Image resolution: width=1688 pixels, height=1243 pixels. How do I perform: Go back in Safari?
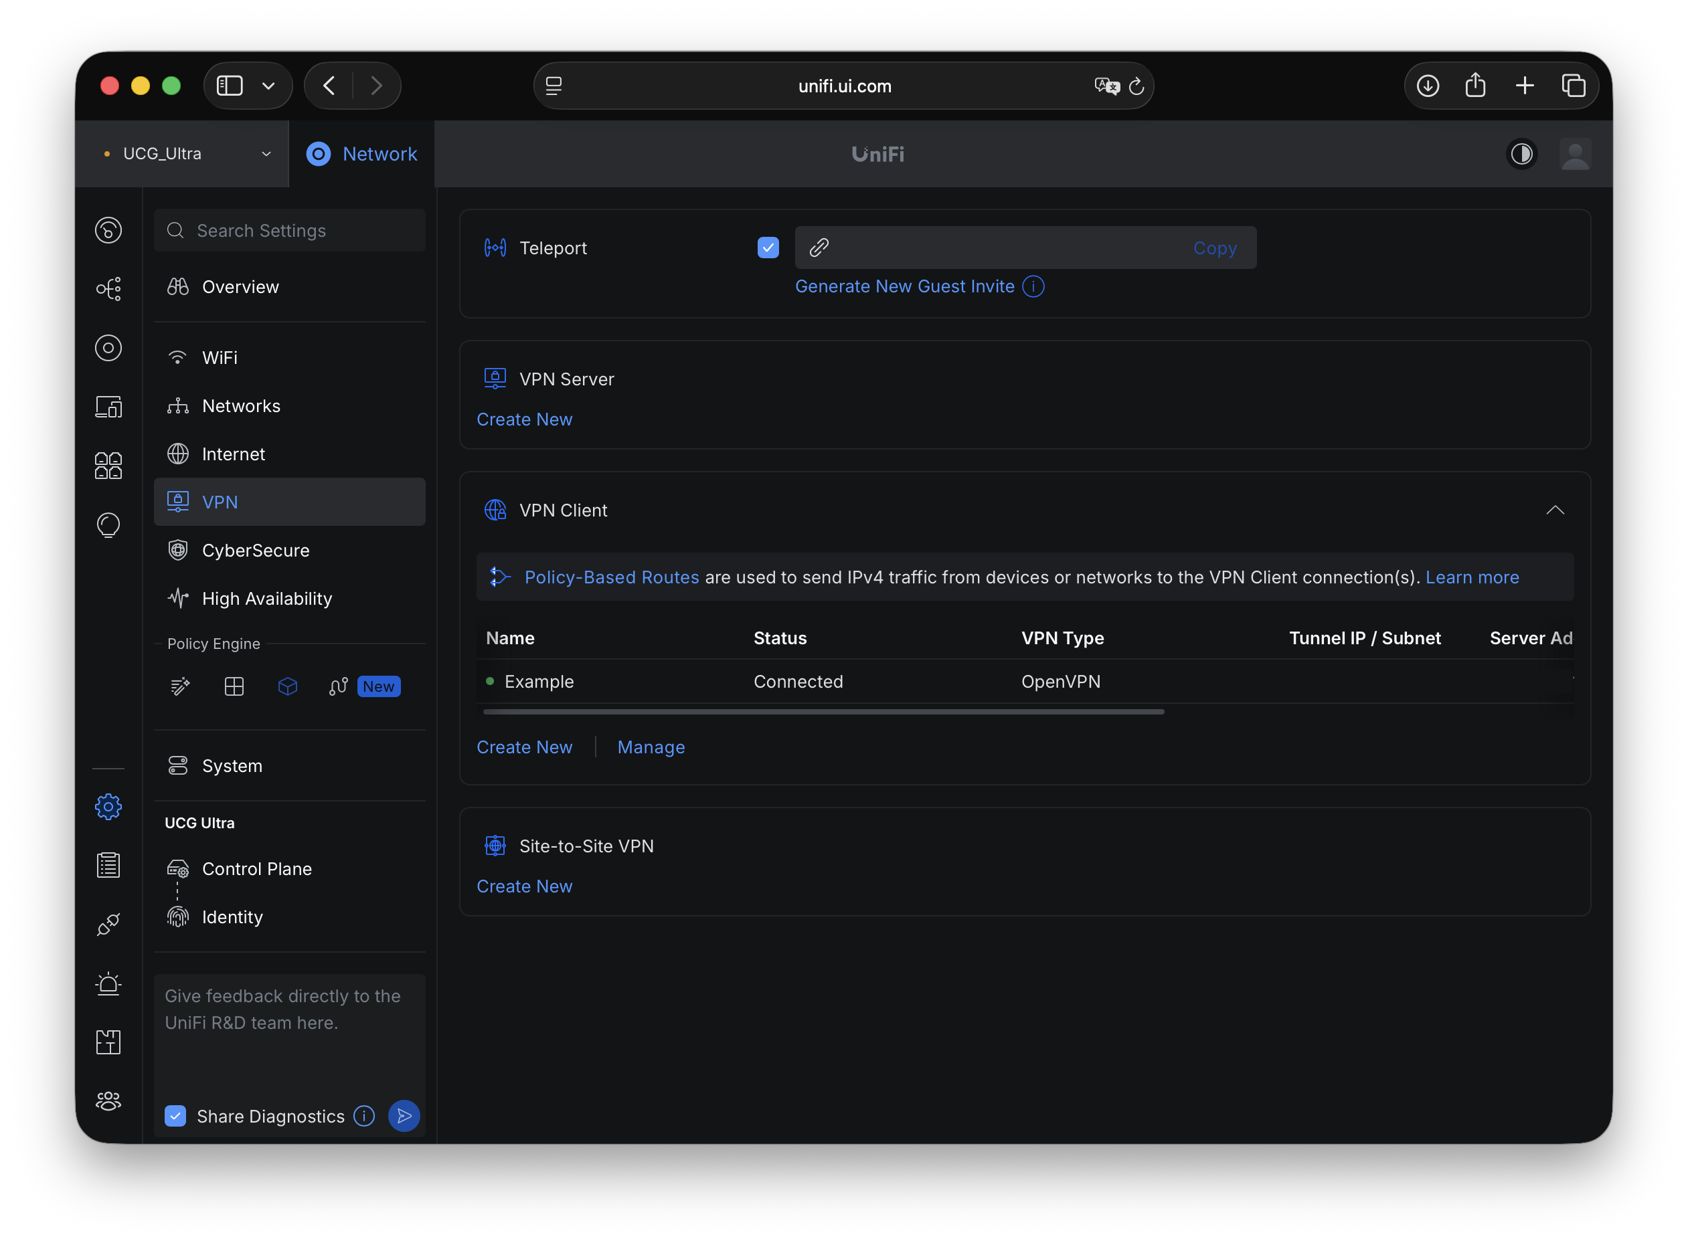click(x=329, y=86)
